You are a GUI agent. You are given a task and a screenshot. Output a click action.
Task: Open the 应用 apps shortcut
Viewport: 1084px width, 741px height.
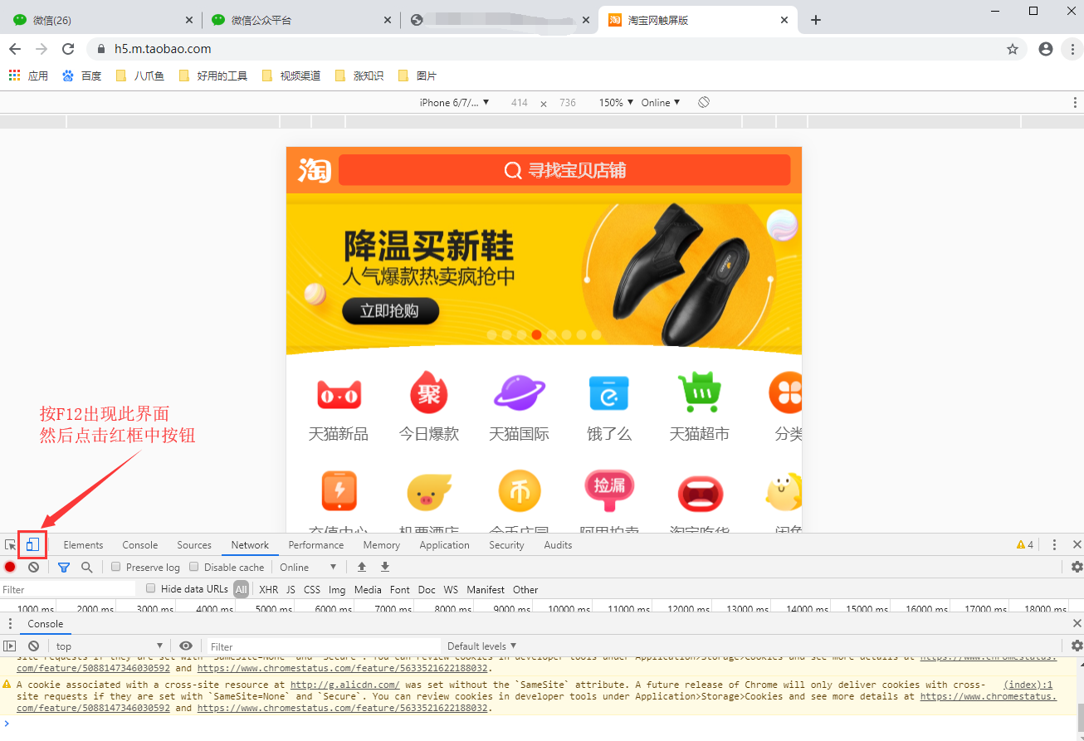29,76
